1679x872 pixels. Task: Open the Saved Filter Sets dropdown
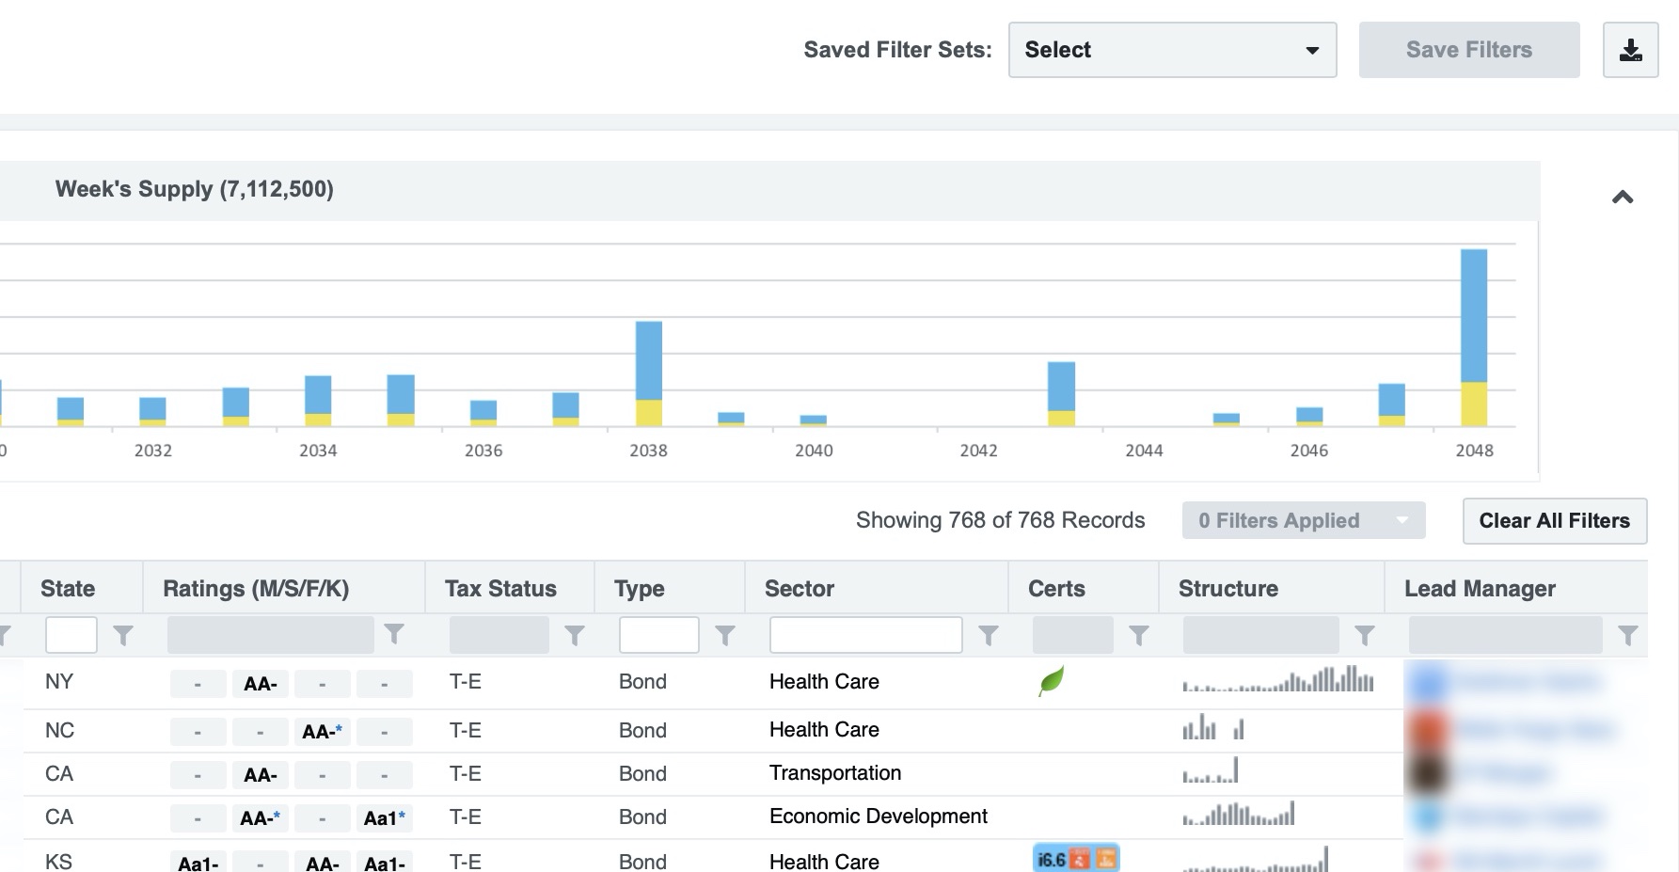click(x=1172, y=50)
